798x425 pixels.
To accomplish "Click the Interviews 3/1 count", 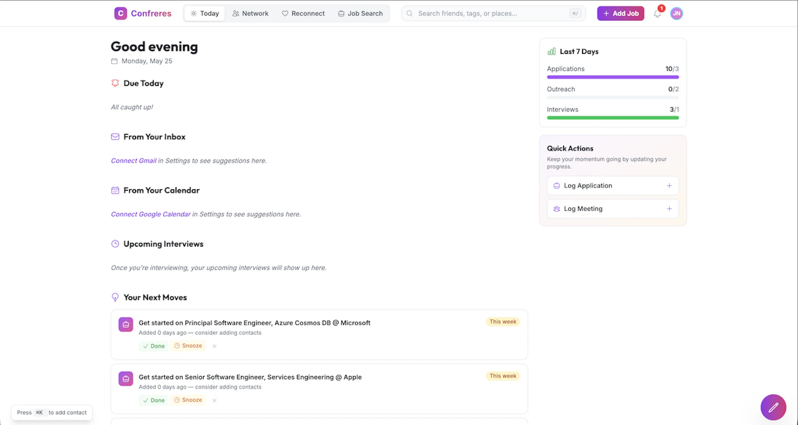I will point(674,110).
